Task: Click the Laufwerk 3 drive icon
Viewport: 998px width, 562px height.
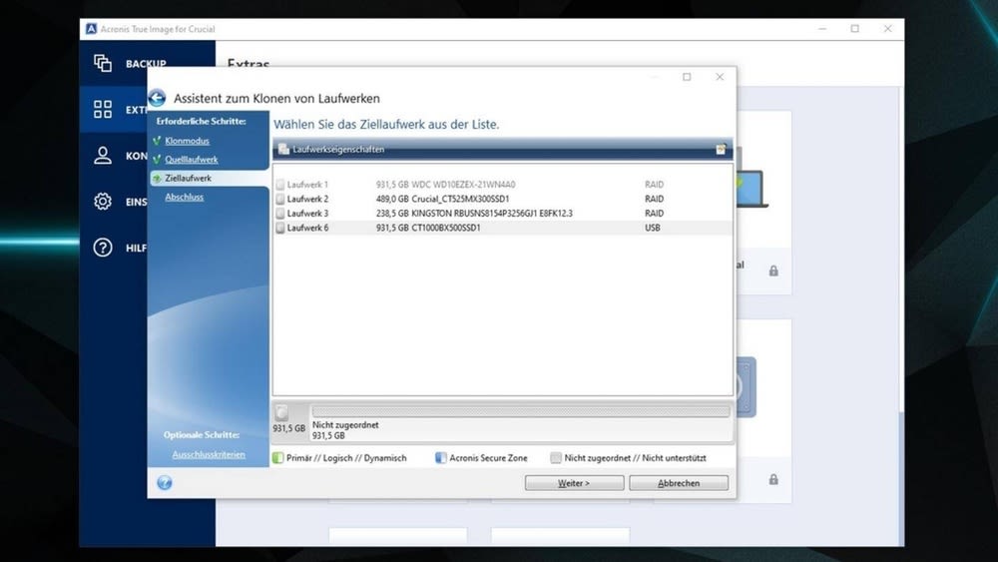Action: click(280, 214)
